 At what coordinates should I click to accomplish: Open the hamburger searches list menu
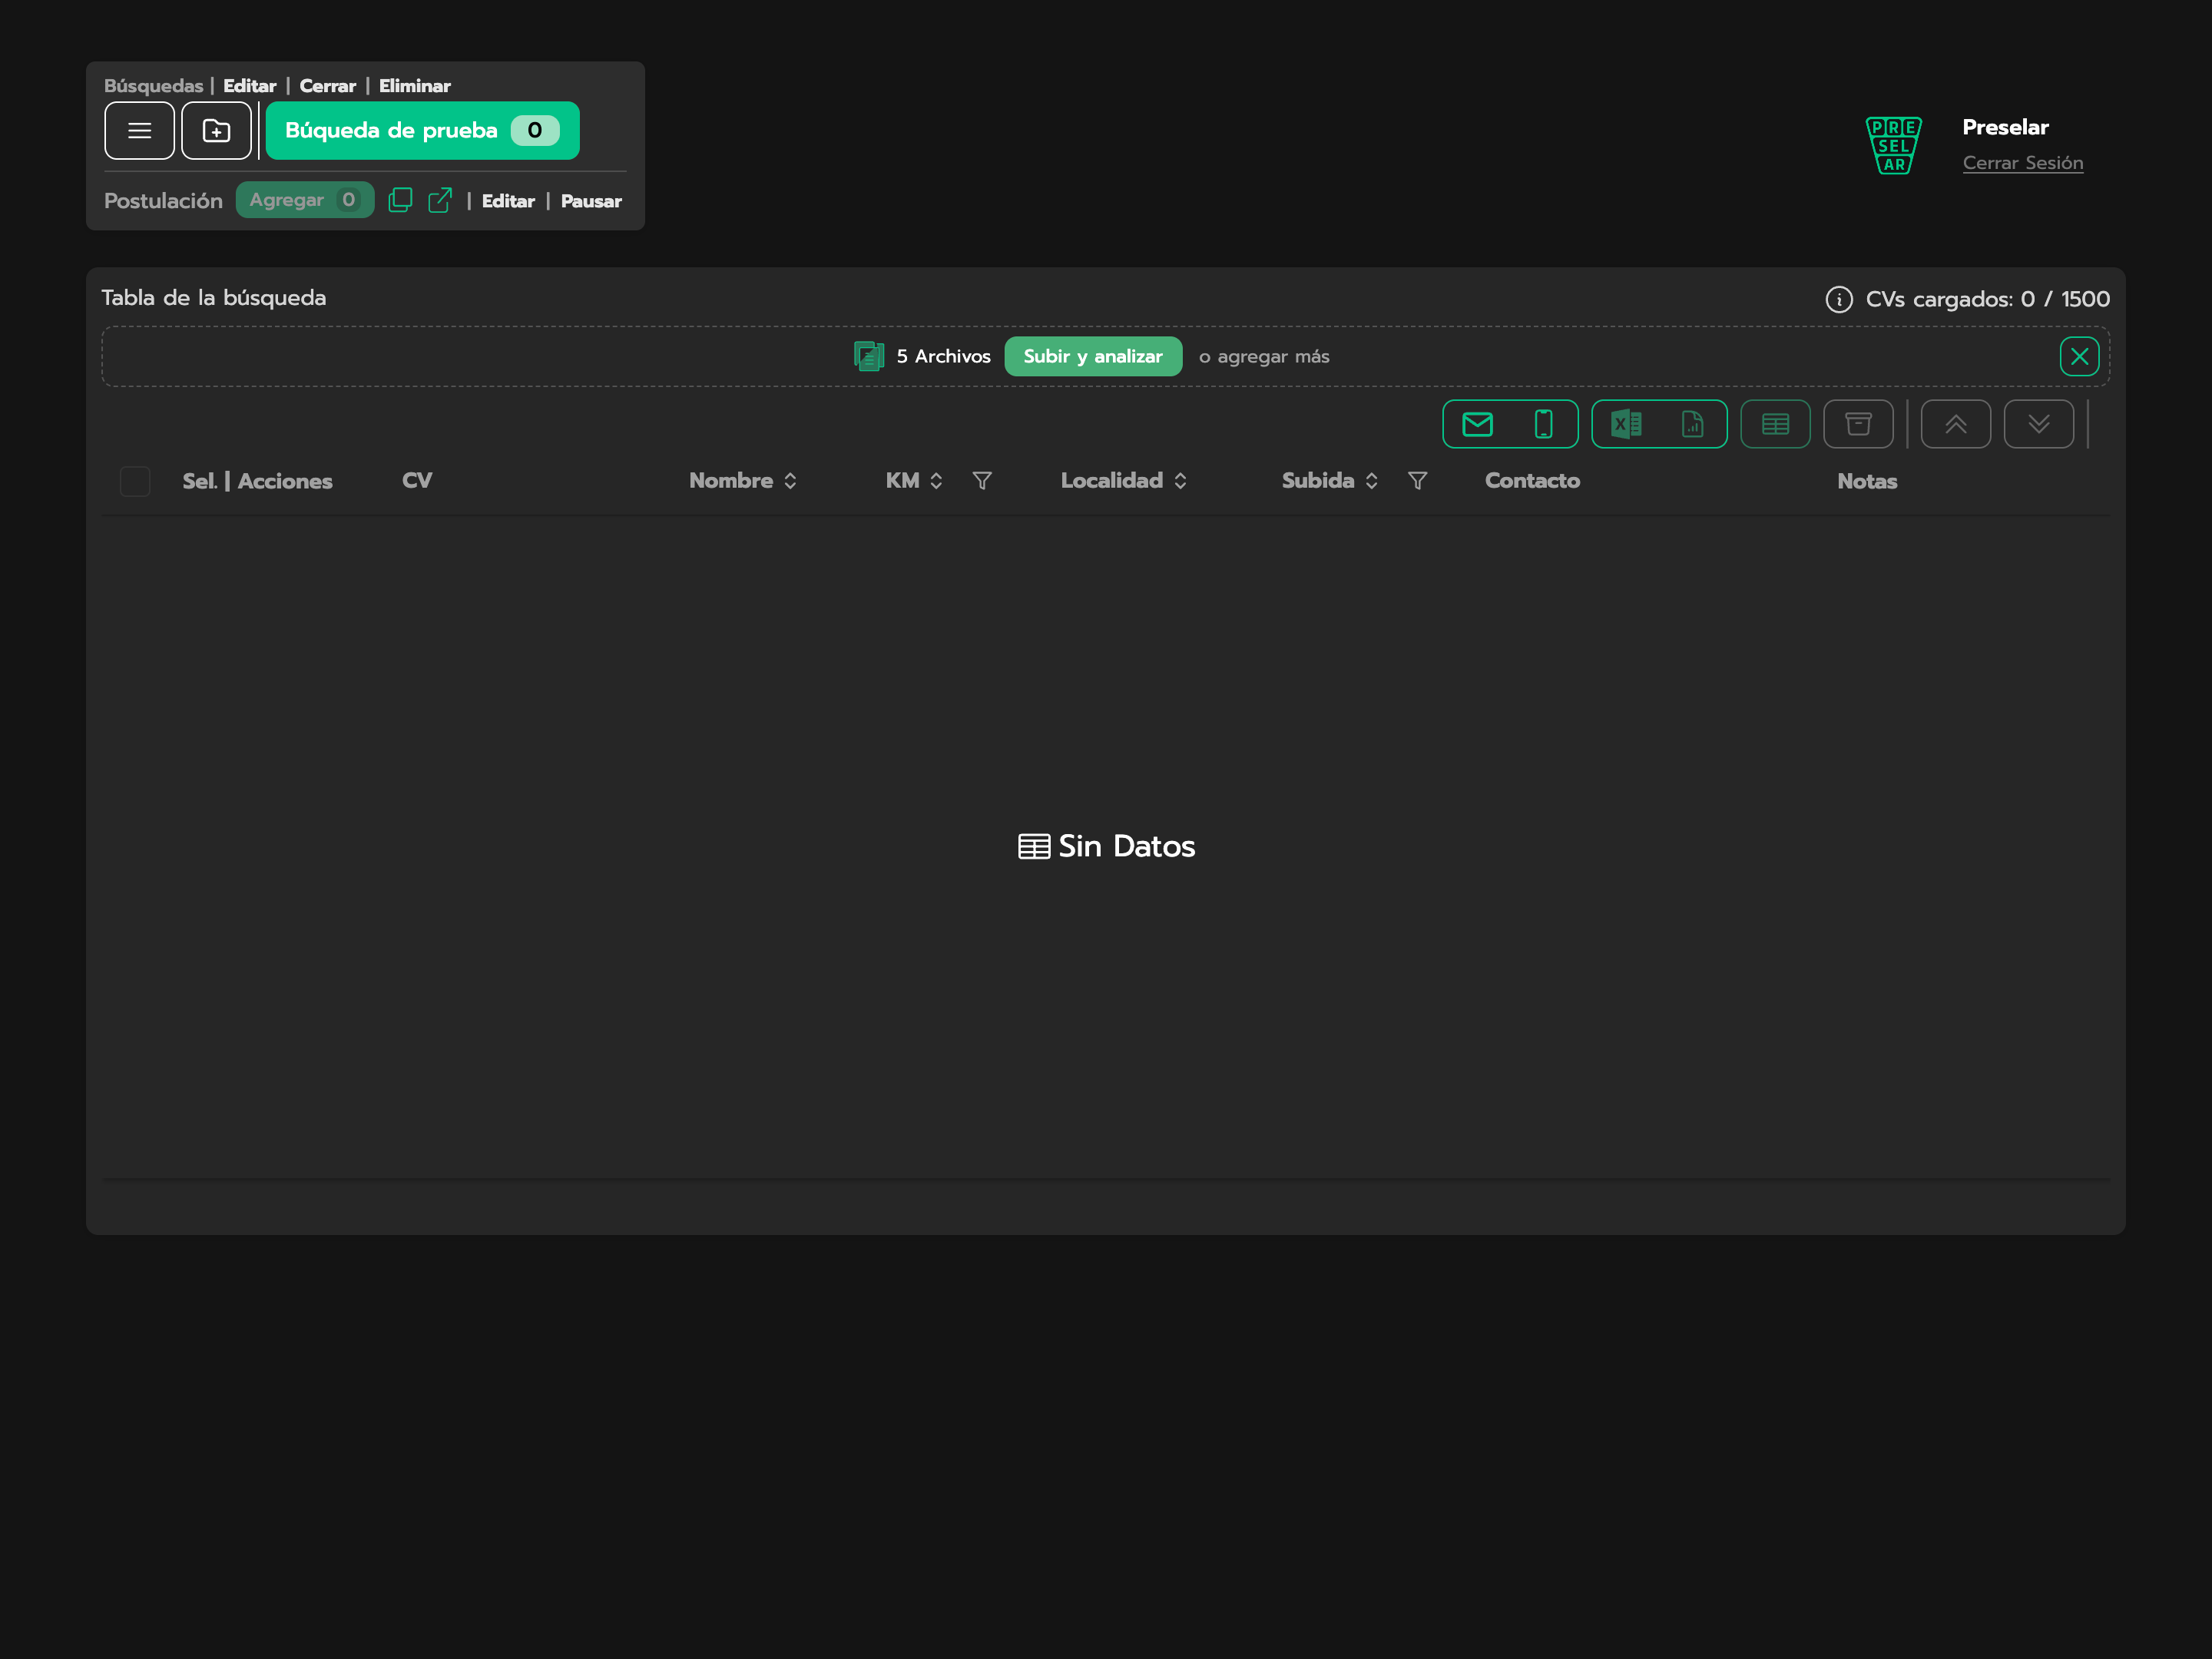[139, 130]
